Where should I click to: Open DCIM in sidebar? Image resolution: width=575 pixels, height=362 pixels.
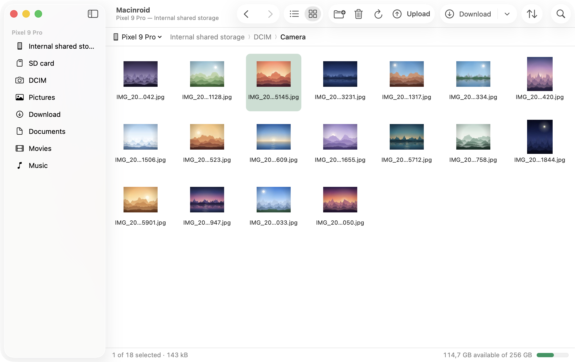55,80
